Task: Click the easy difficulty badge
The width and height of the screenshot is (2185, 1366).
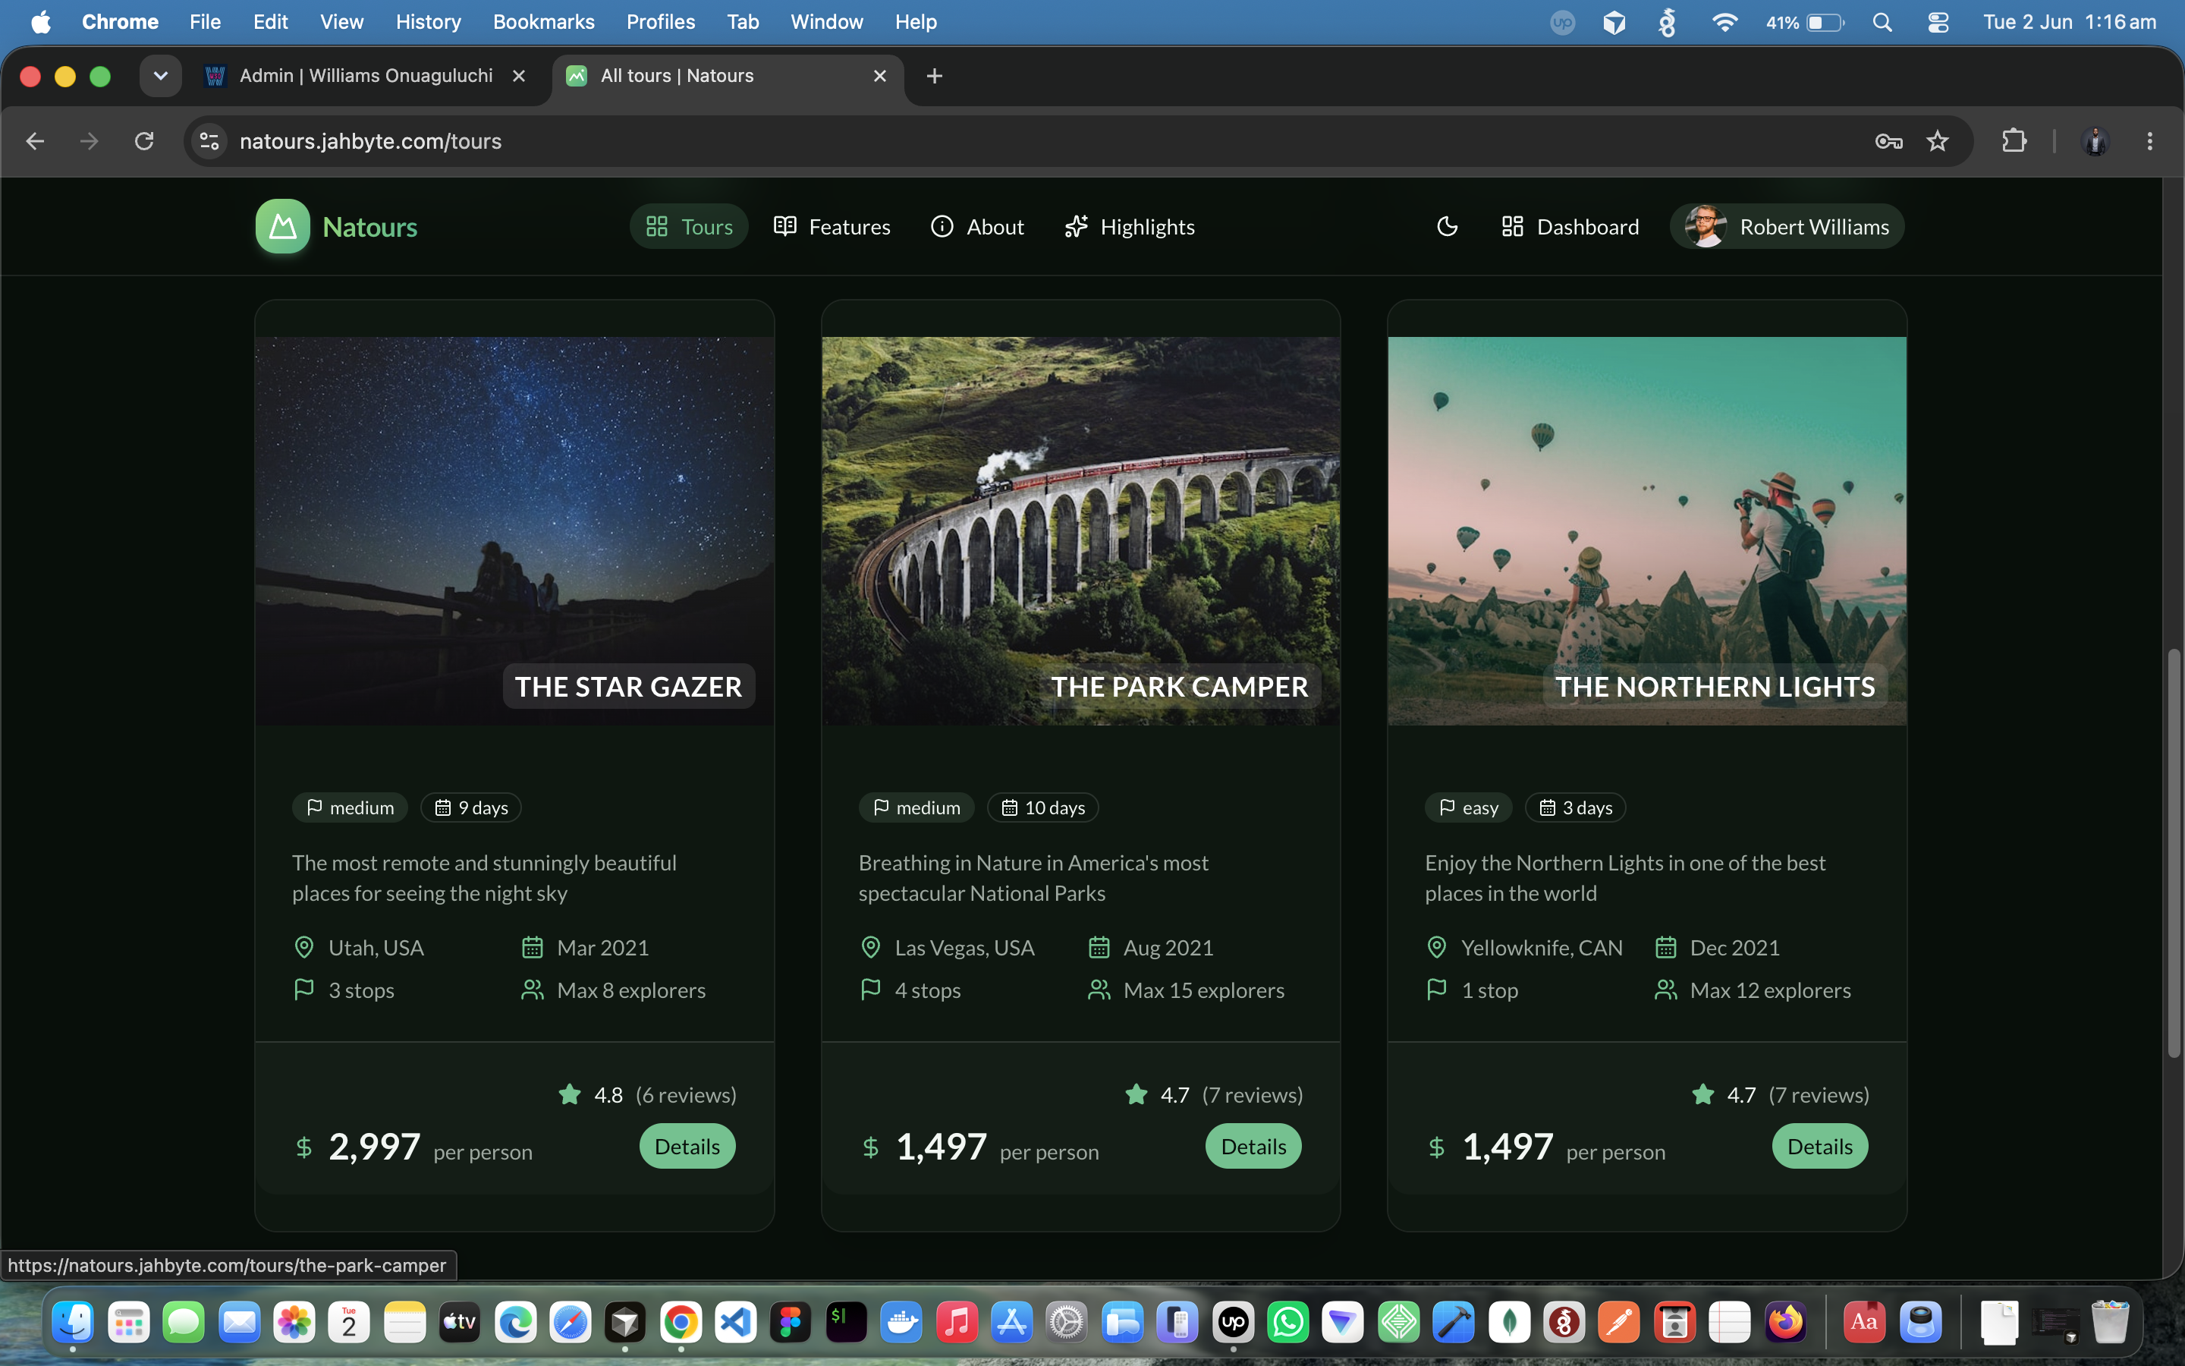Action: point(1468,807)
